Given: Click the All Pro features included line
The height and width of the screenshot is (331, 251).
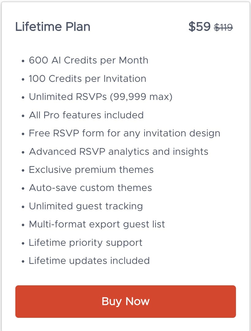Looking at the screenshot, I should click(86, 115).
